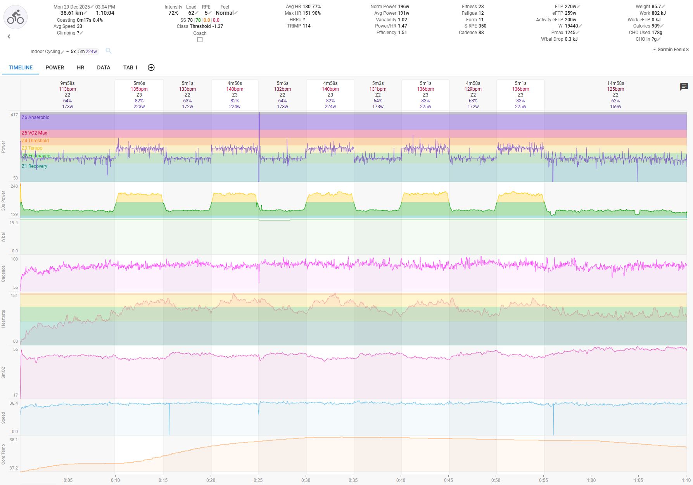
Task: Edit the CHO In carbohydrate value
Action: 659,39
